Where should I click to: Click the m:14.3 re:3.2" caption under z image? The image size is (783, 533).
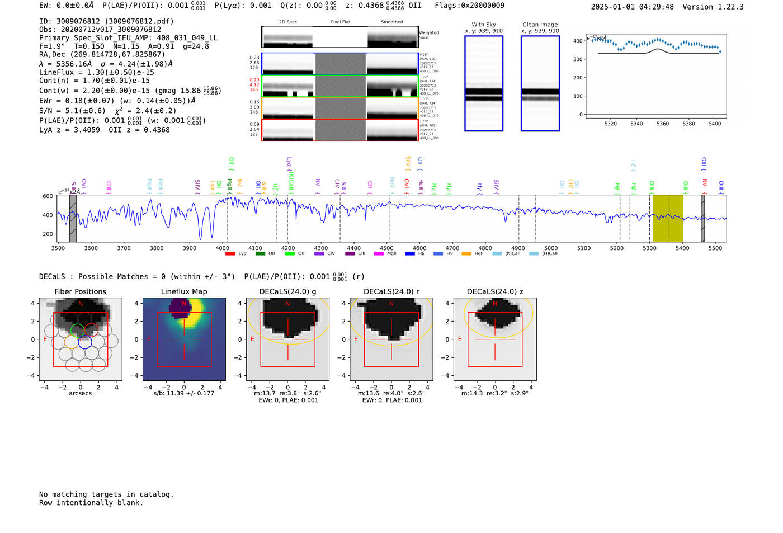pyautogui.click(x=495, y=393)
